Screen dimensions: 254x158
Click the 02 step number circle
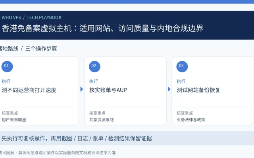[x=94, y=66]
